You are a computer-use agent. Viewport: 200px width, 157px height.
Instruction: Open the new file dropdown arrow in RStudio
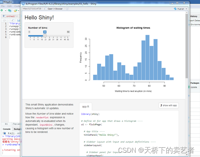coord(5,11)
